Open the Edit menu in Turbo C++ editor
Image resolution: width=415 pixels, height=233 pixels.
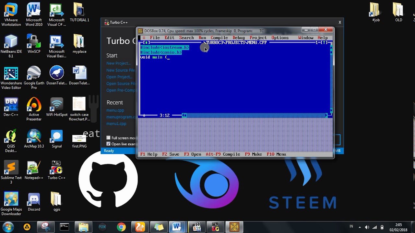(169, 38)
